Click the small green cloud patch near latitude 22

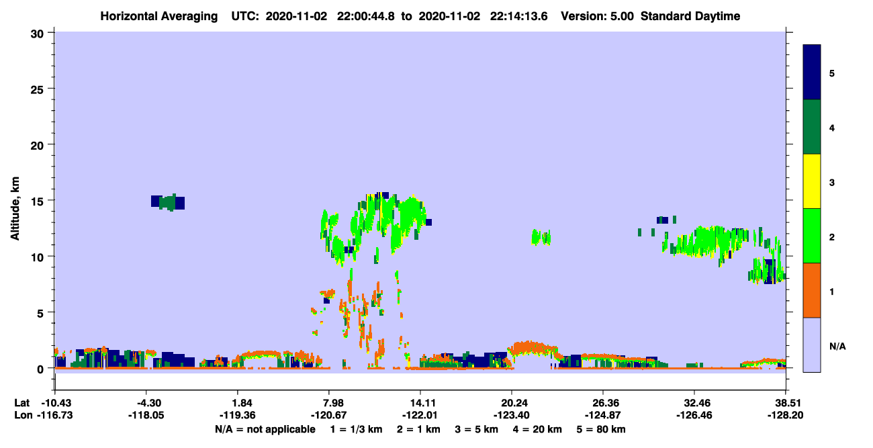[541, 237]
